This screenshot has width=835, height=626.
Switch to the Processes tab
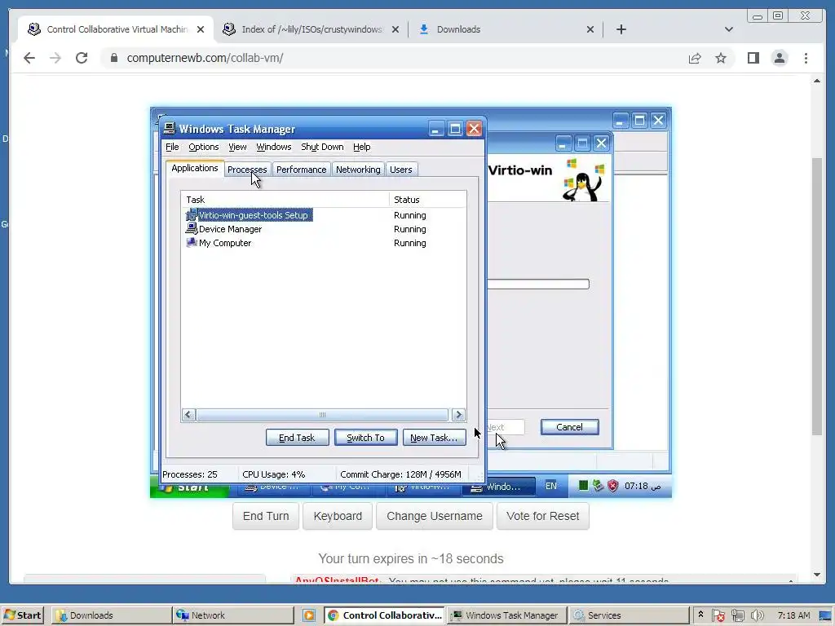tap(247, 170)
